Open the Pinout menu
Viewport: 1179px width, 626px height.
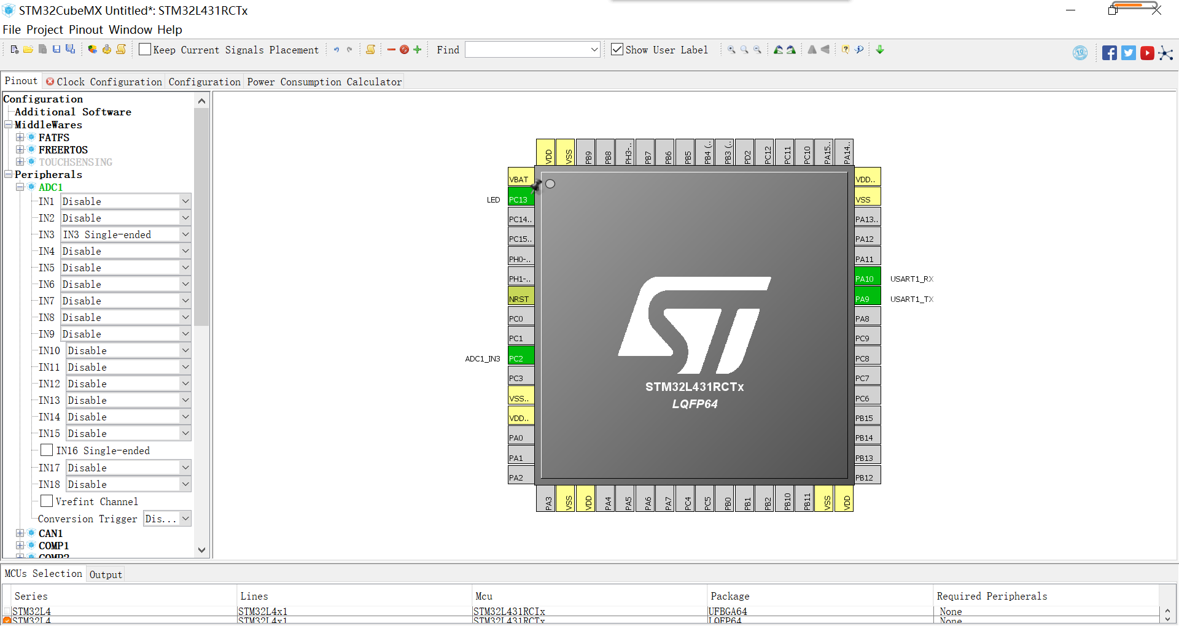pos(86,29)
